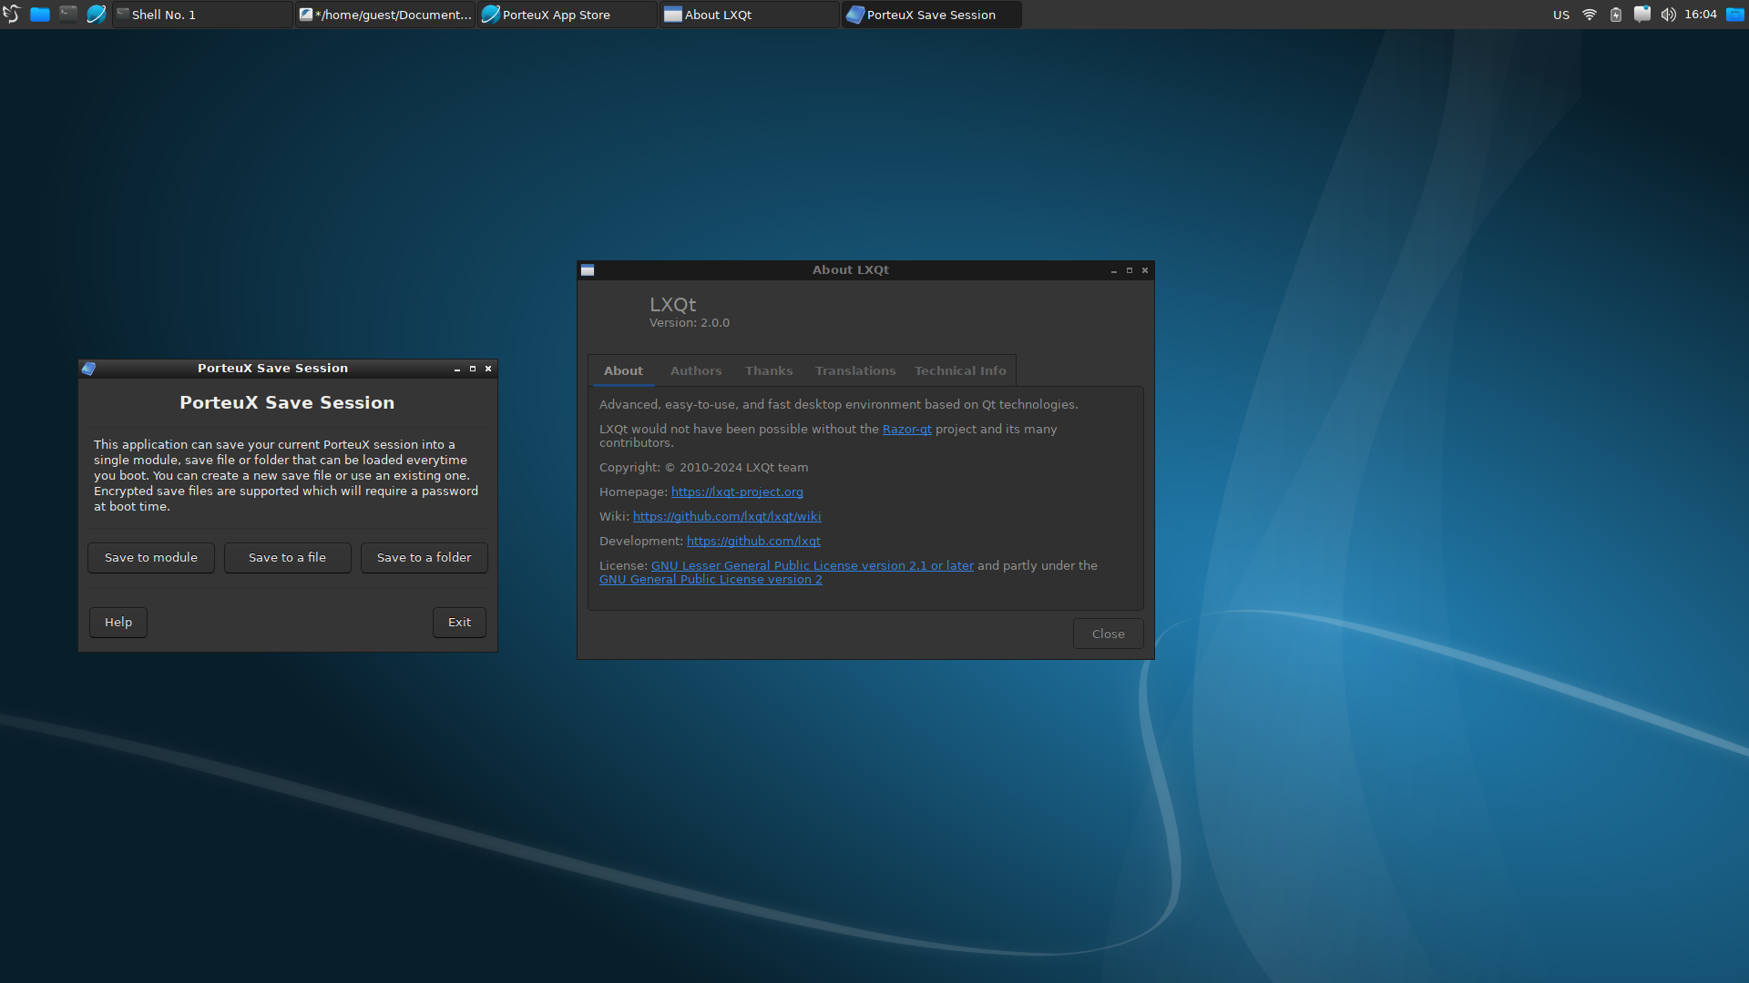This screenshot has width=1749, height=983.
Task: Switch to /home/guest/Document... taskbar entry
Action: (x=384, y=15)
